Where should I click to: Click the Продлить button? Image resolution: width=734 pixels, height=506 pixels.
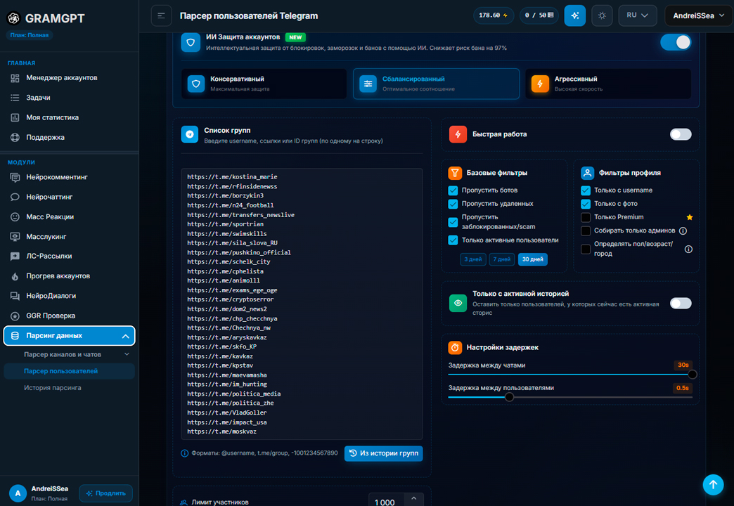105,493
